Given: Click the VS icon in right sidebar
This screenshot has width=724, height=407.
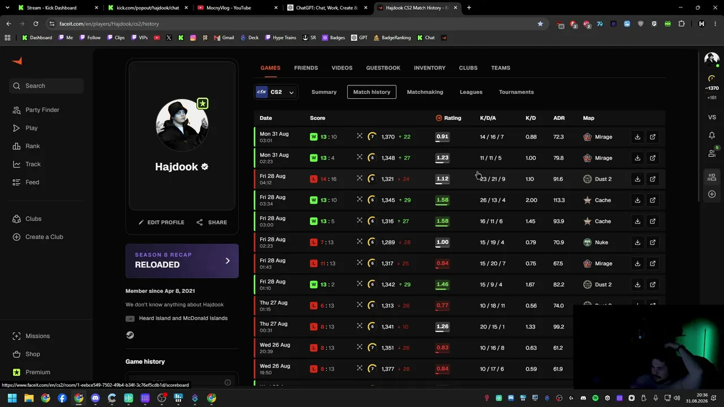Looking at the screenshot, I should click(712, 117).
